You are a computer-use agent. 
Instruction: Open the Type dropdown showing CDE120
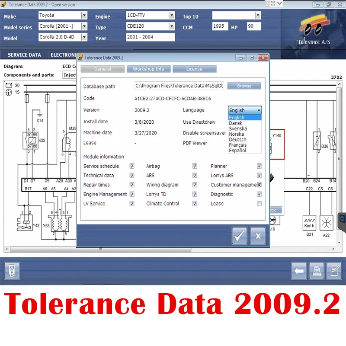coord(172,26)
